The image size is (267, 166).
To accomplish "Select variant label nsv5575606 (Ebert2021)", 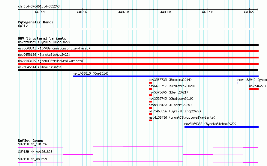I will 168,92.
